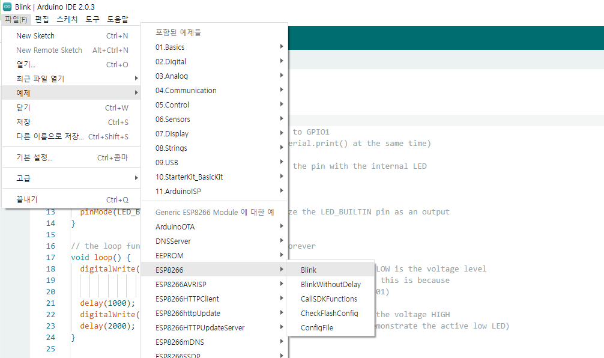The image size is (604, 358).
Task: Expand the ArduinoOTA examples
Action: click(214, 226)
